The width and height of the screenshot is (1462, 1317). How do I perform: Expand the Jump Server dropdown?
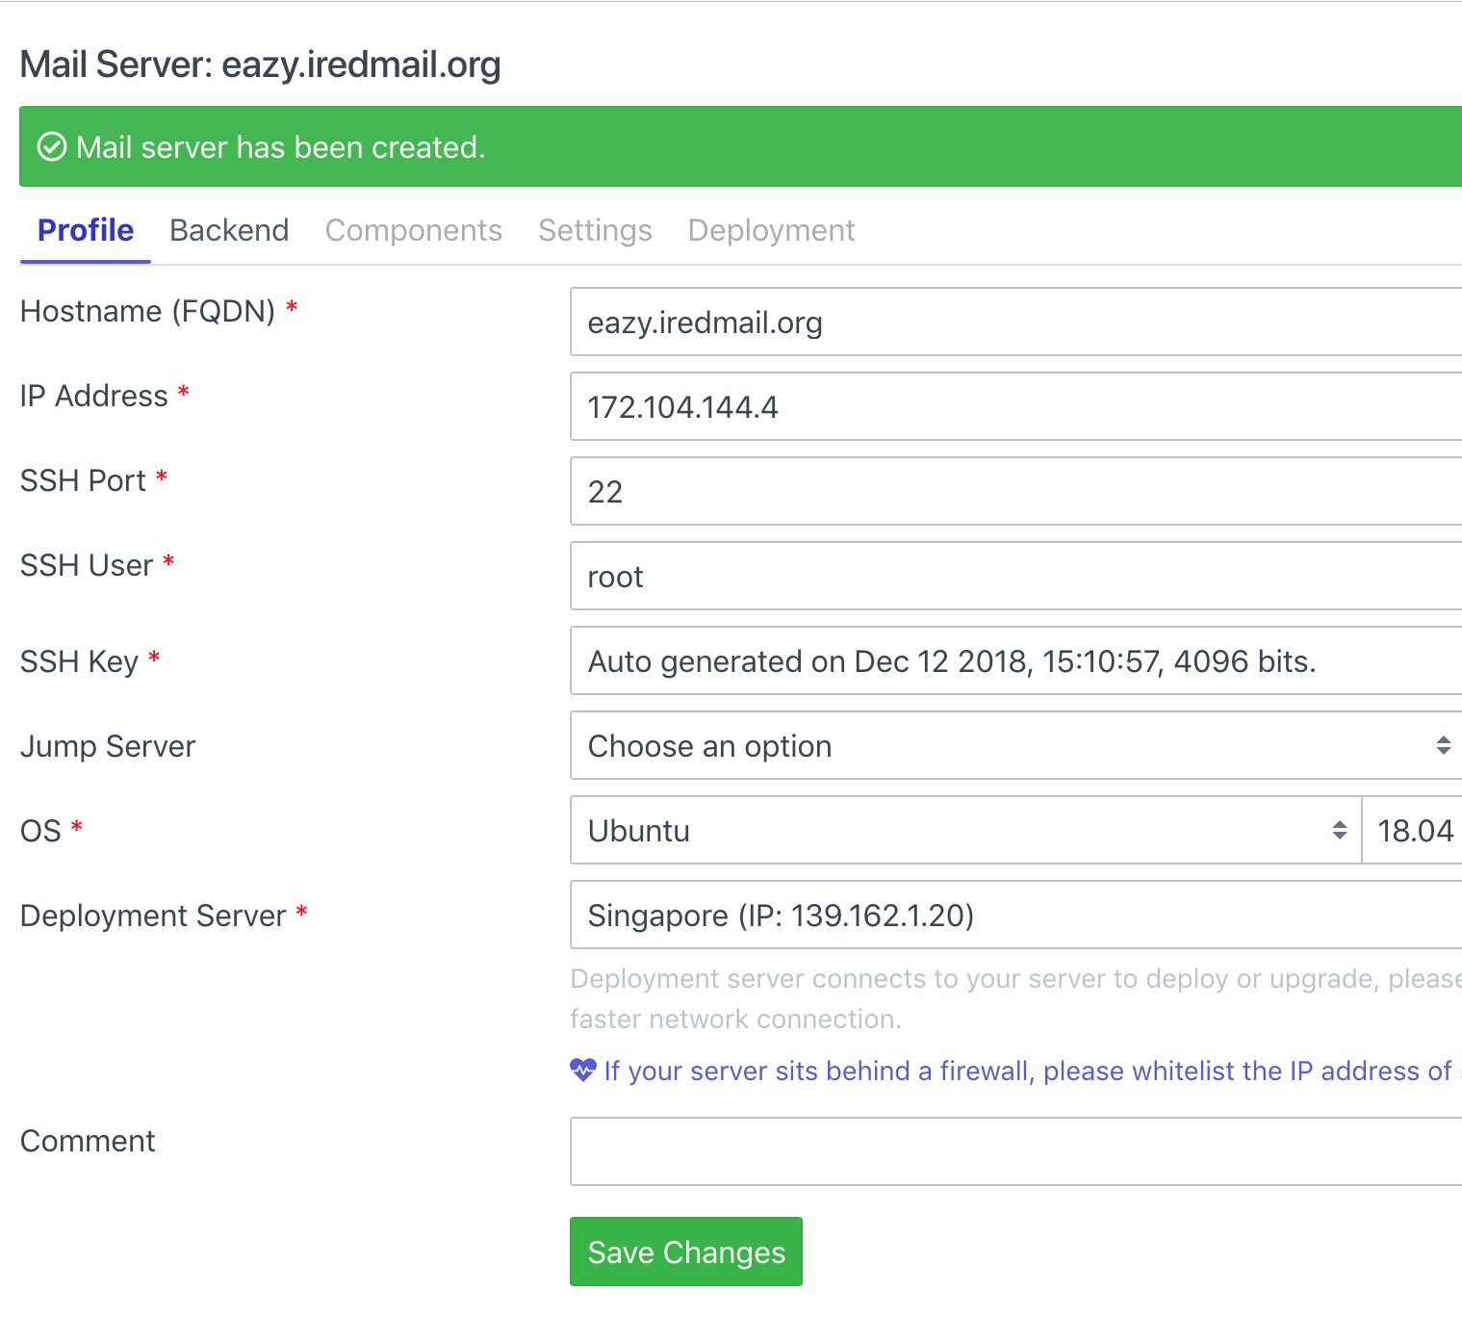1016,746
